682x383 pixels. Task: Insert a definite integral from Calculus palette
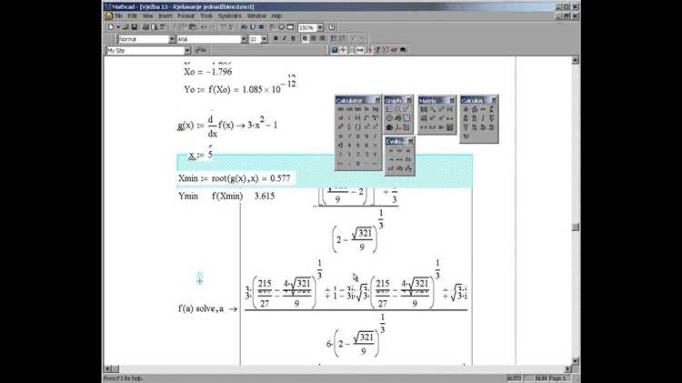tap(492, 109)
